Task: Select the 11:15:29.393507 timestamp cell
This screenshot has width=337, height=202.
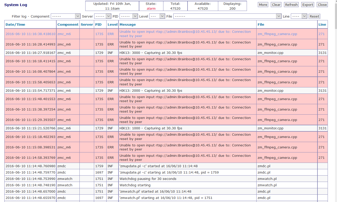Action: 30,120
